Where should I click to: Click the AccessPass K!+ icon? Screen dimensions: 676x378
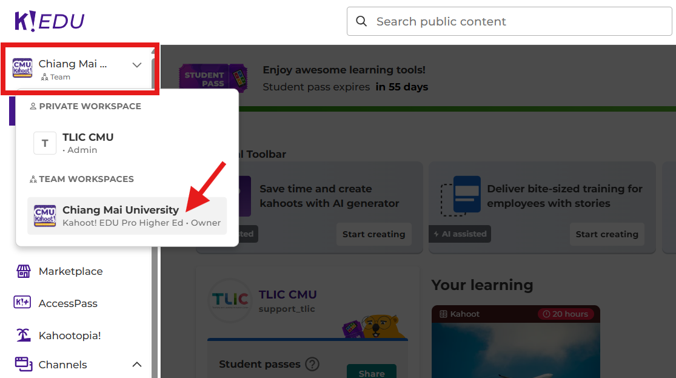point(23,303)
